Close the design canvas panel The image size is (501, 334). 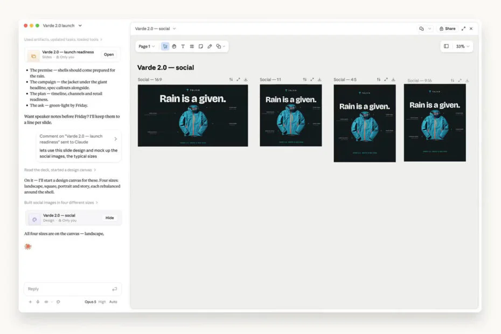click(471, 29)
